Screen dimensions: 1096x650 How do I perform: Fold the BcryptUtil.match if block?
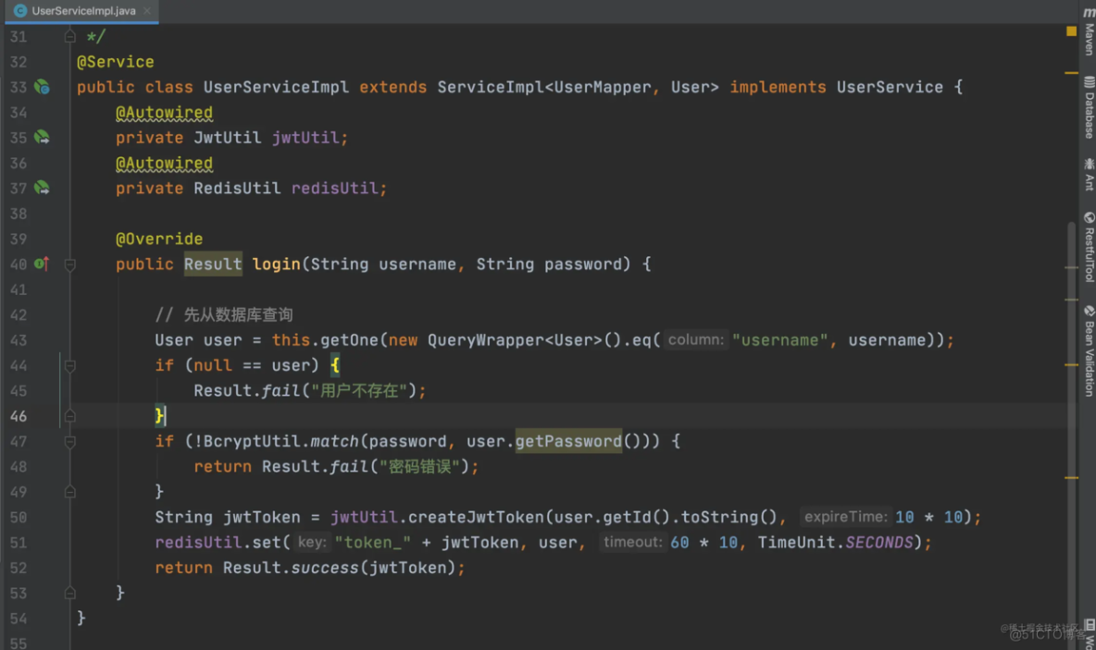pyautogui.click(x=69, y=442)
